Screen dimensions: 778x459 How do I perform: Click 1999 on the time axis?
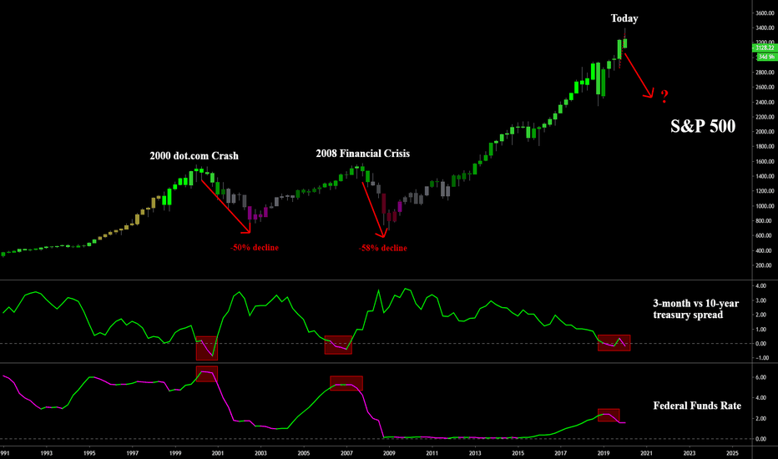click(175, 453)
